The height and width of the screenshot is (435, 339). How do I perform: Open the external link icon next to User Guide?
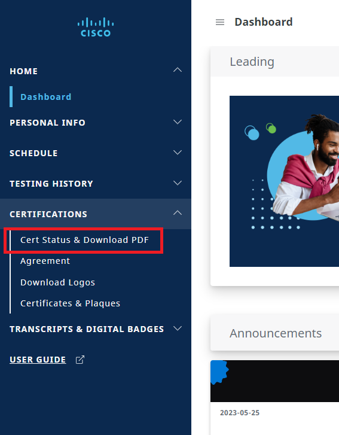point(80,360)
